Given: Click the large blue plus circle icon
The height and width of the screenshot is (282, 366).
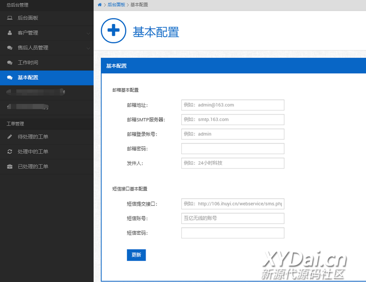Looking at the screenshot, I should tap(113, 31).
